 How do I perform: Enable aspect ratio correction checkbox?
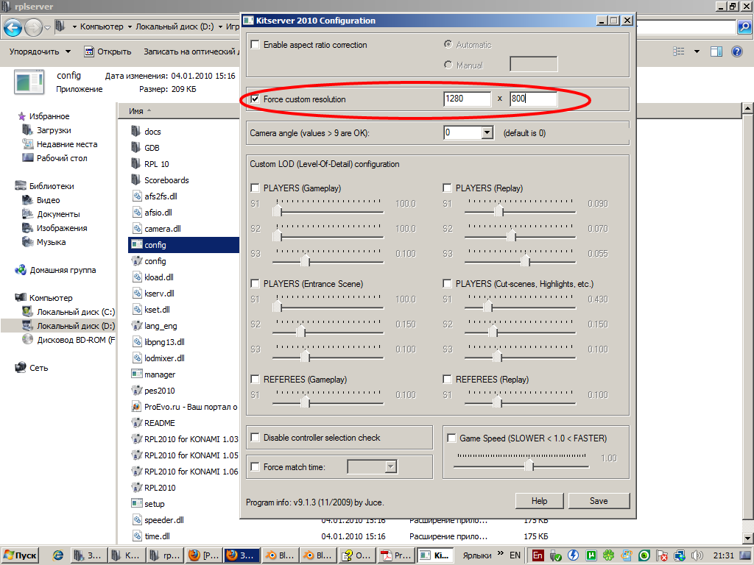tap(256, 45)
